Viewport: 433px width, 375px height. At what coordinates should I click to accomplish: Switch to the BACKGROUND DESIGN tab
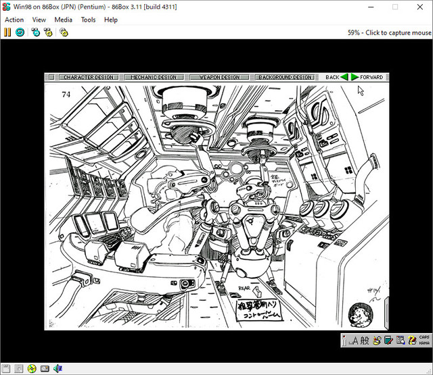pyautogui.click(x=285, y=77)
